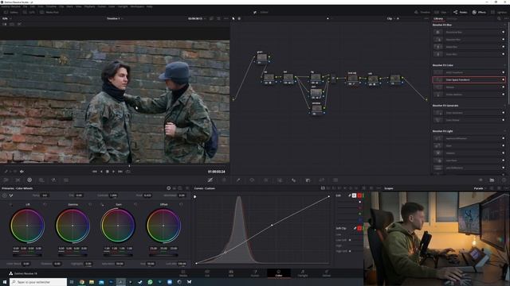Viewport: 510px width, 286px height.
Task: Toggle the red curve channel button
Action: coord(359,195)
